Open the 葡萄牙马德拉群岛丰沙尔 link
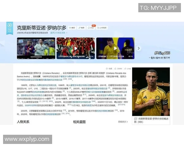Screen dimensions: 184x147 (71, 77)
